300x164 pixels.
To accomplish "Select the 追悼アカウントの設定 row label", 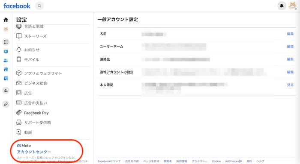I will point(117,72).
